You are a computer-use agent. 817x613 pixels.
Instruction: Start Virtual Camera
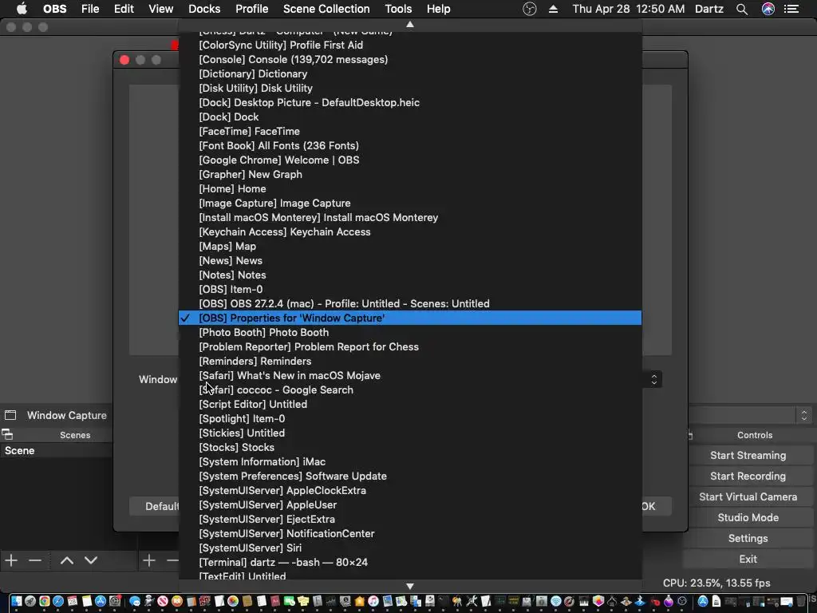[x=748, y=496]
